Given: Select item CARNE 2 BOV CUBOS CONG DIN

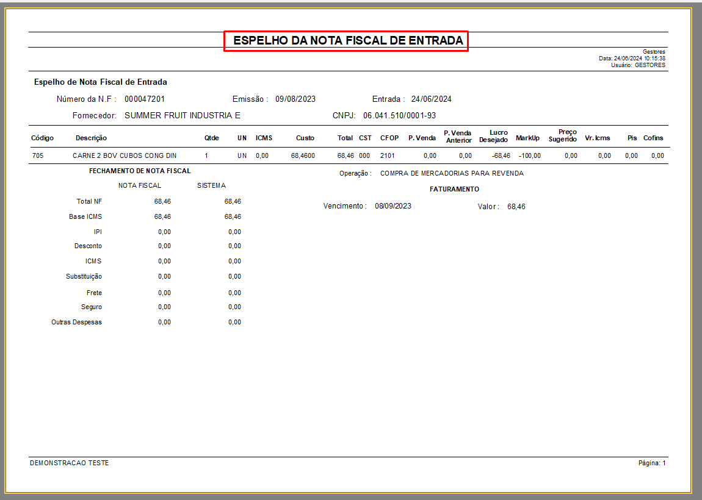Looking at the screenshot, I should coord(125,155).
